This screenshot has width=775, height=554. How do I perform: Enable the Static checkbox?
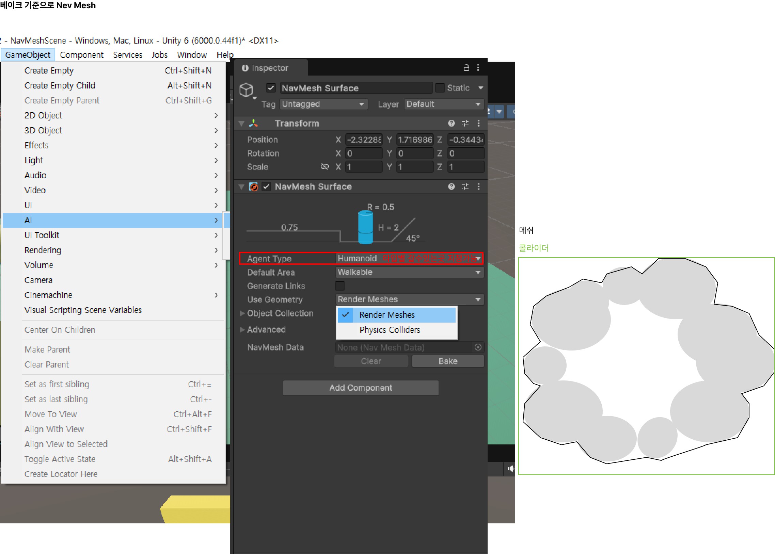tap(440, 88)
